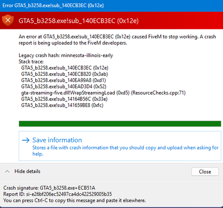Click the 'Stores a file with crash information' description

[x=125, y=150]
